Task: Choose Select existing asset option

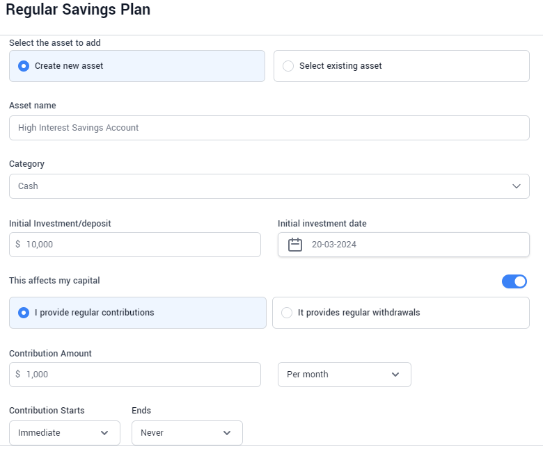Action: click(x=402, y=66)
